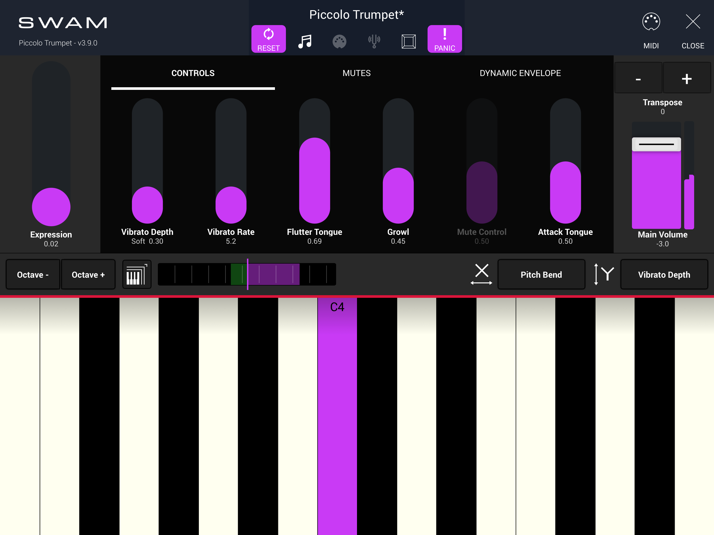Click the Expression slider
This screenshot has width=714, height=535.
51,144
